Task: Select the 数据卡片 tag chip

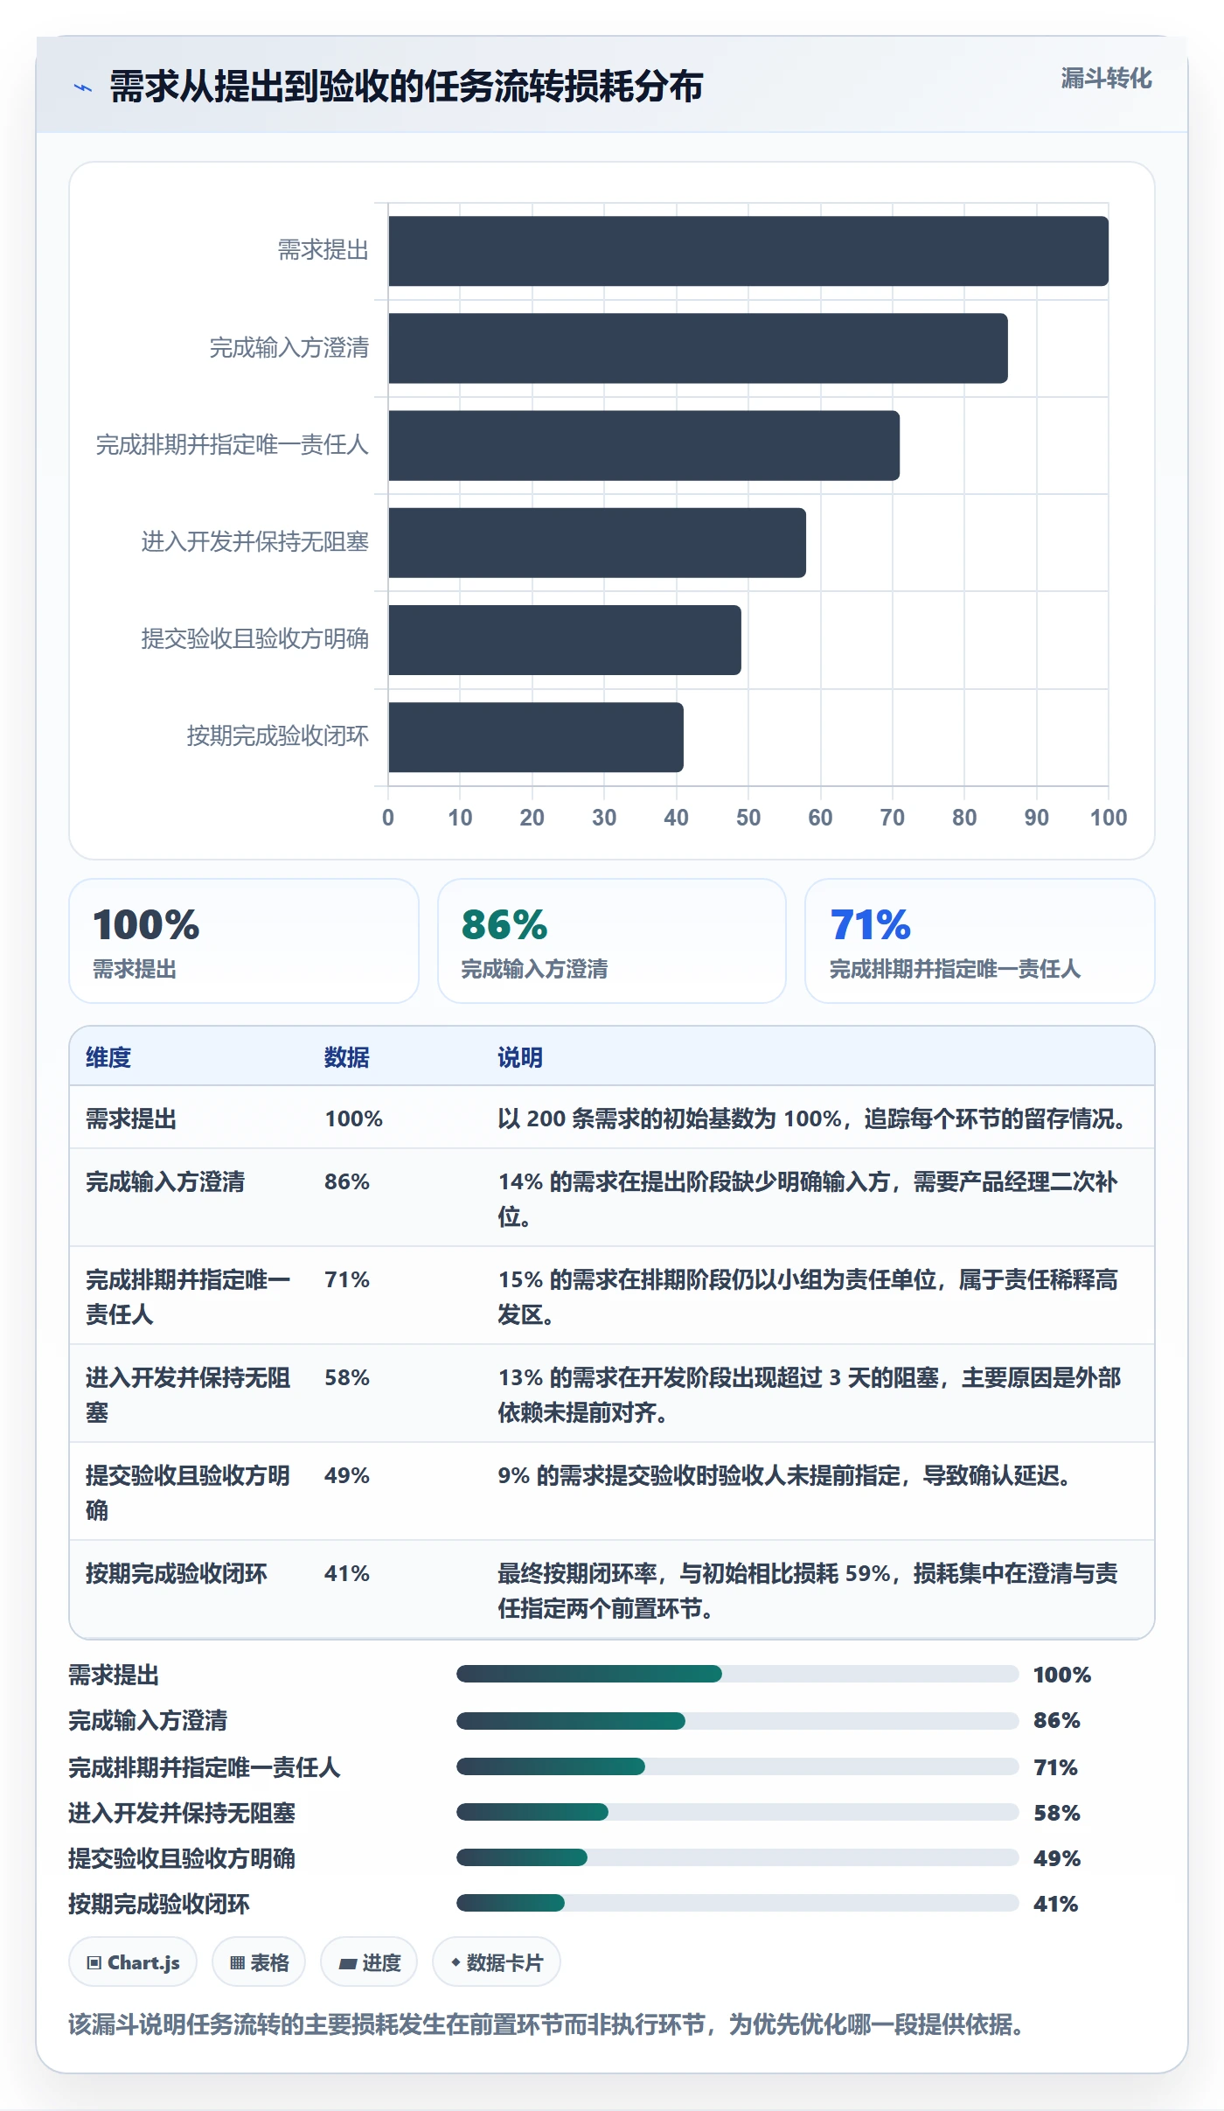Action: (x=497, y=1962)
